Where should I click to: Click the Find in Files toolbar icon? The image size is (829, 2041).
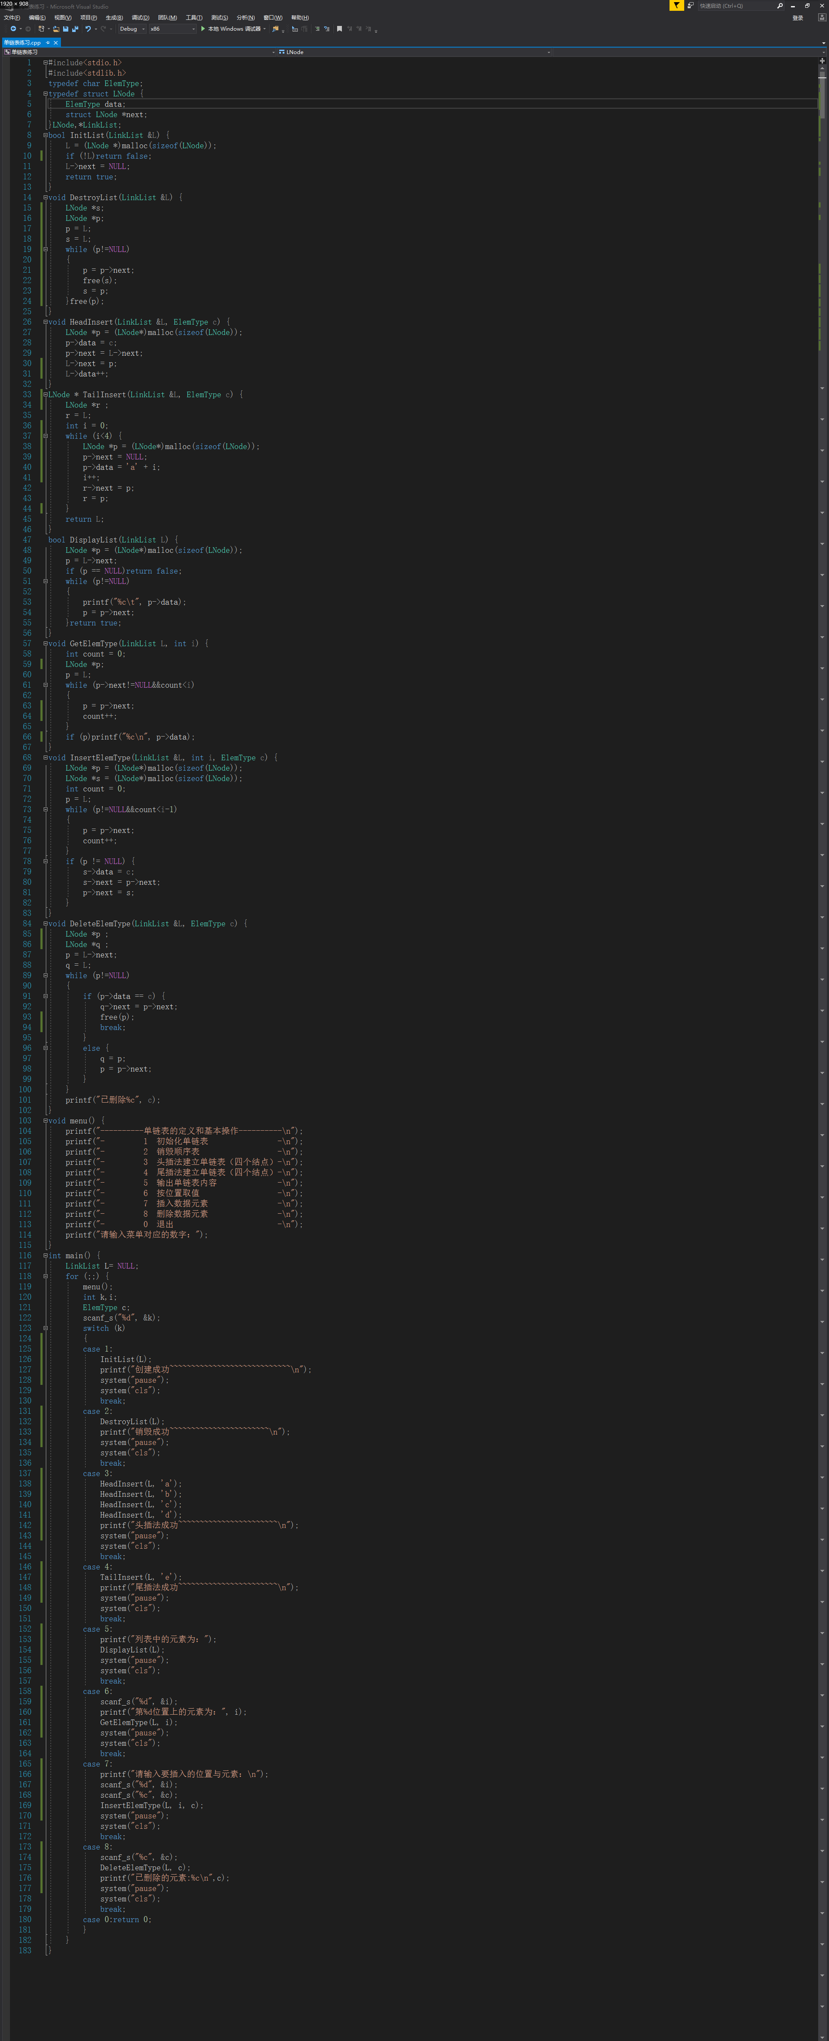[275, 29]
